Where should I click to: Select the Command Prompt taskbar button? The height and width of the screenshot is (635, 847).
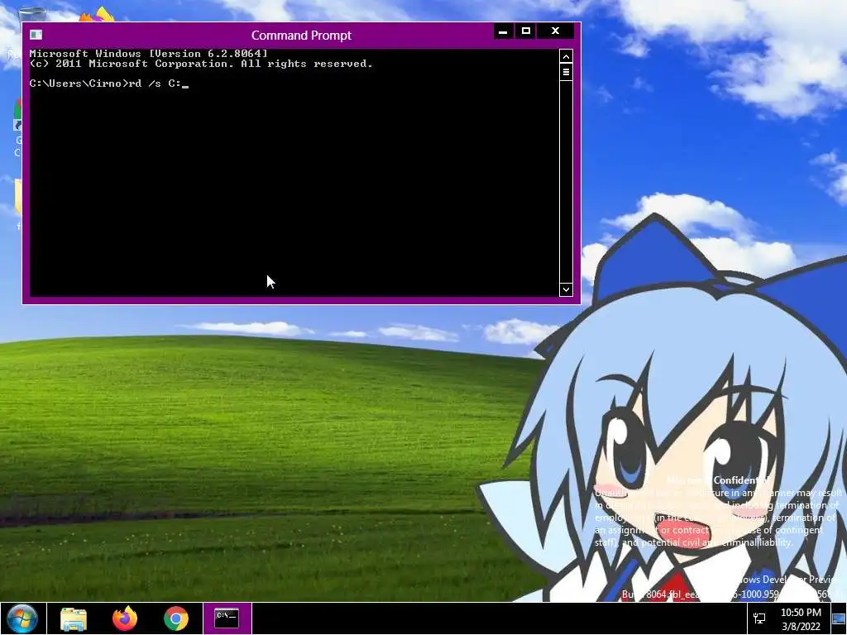click(x=227, y=618)
